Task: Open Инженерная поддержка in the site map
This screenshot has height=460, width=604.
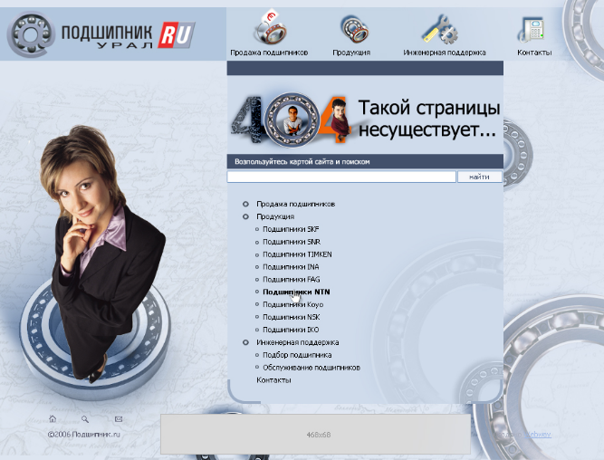Action: [297, 342]
